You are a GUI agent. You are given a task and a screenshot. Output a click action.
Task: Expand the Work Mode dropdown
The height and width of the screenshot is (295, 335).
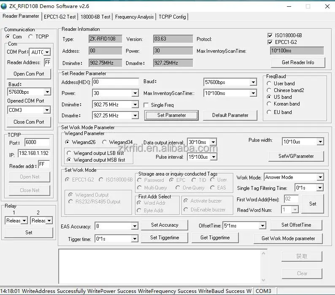coord(319,177)
